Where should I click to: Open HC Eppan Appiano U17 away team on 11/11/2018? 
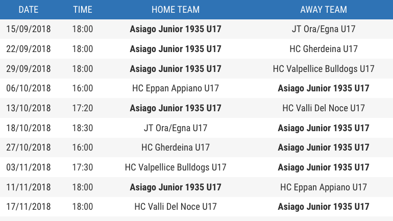(x=324, y=187)
